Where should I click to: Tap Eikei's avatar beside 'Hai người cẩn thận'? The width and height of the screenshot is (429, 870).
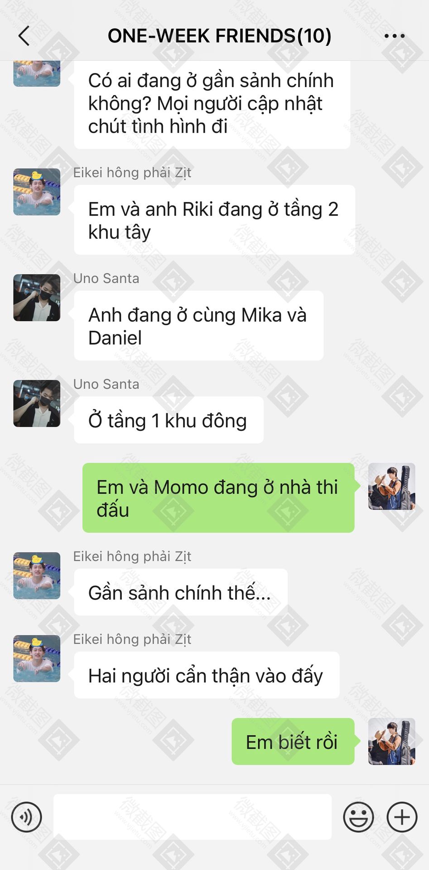(37, 658)
